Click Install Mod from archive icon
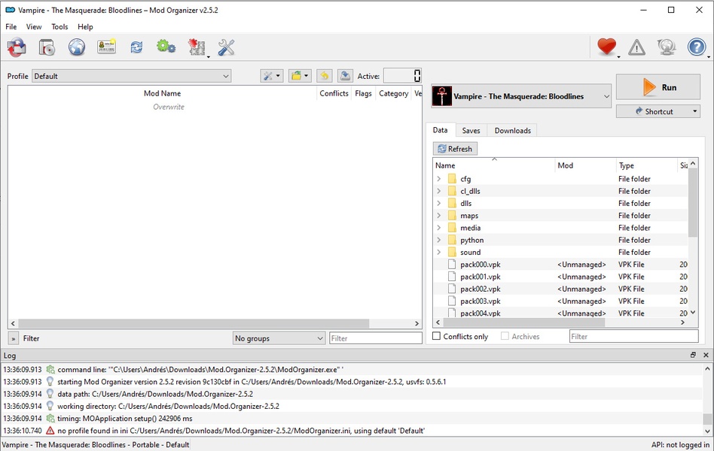The height and width of the screenshot is (451, 714). 47,47
